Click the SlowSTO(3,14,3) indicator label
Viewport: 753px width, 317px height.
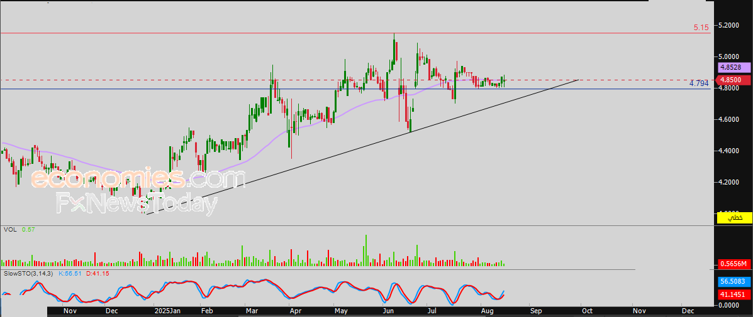click(29, 274)
